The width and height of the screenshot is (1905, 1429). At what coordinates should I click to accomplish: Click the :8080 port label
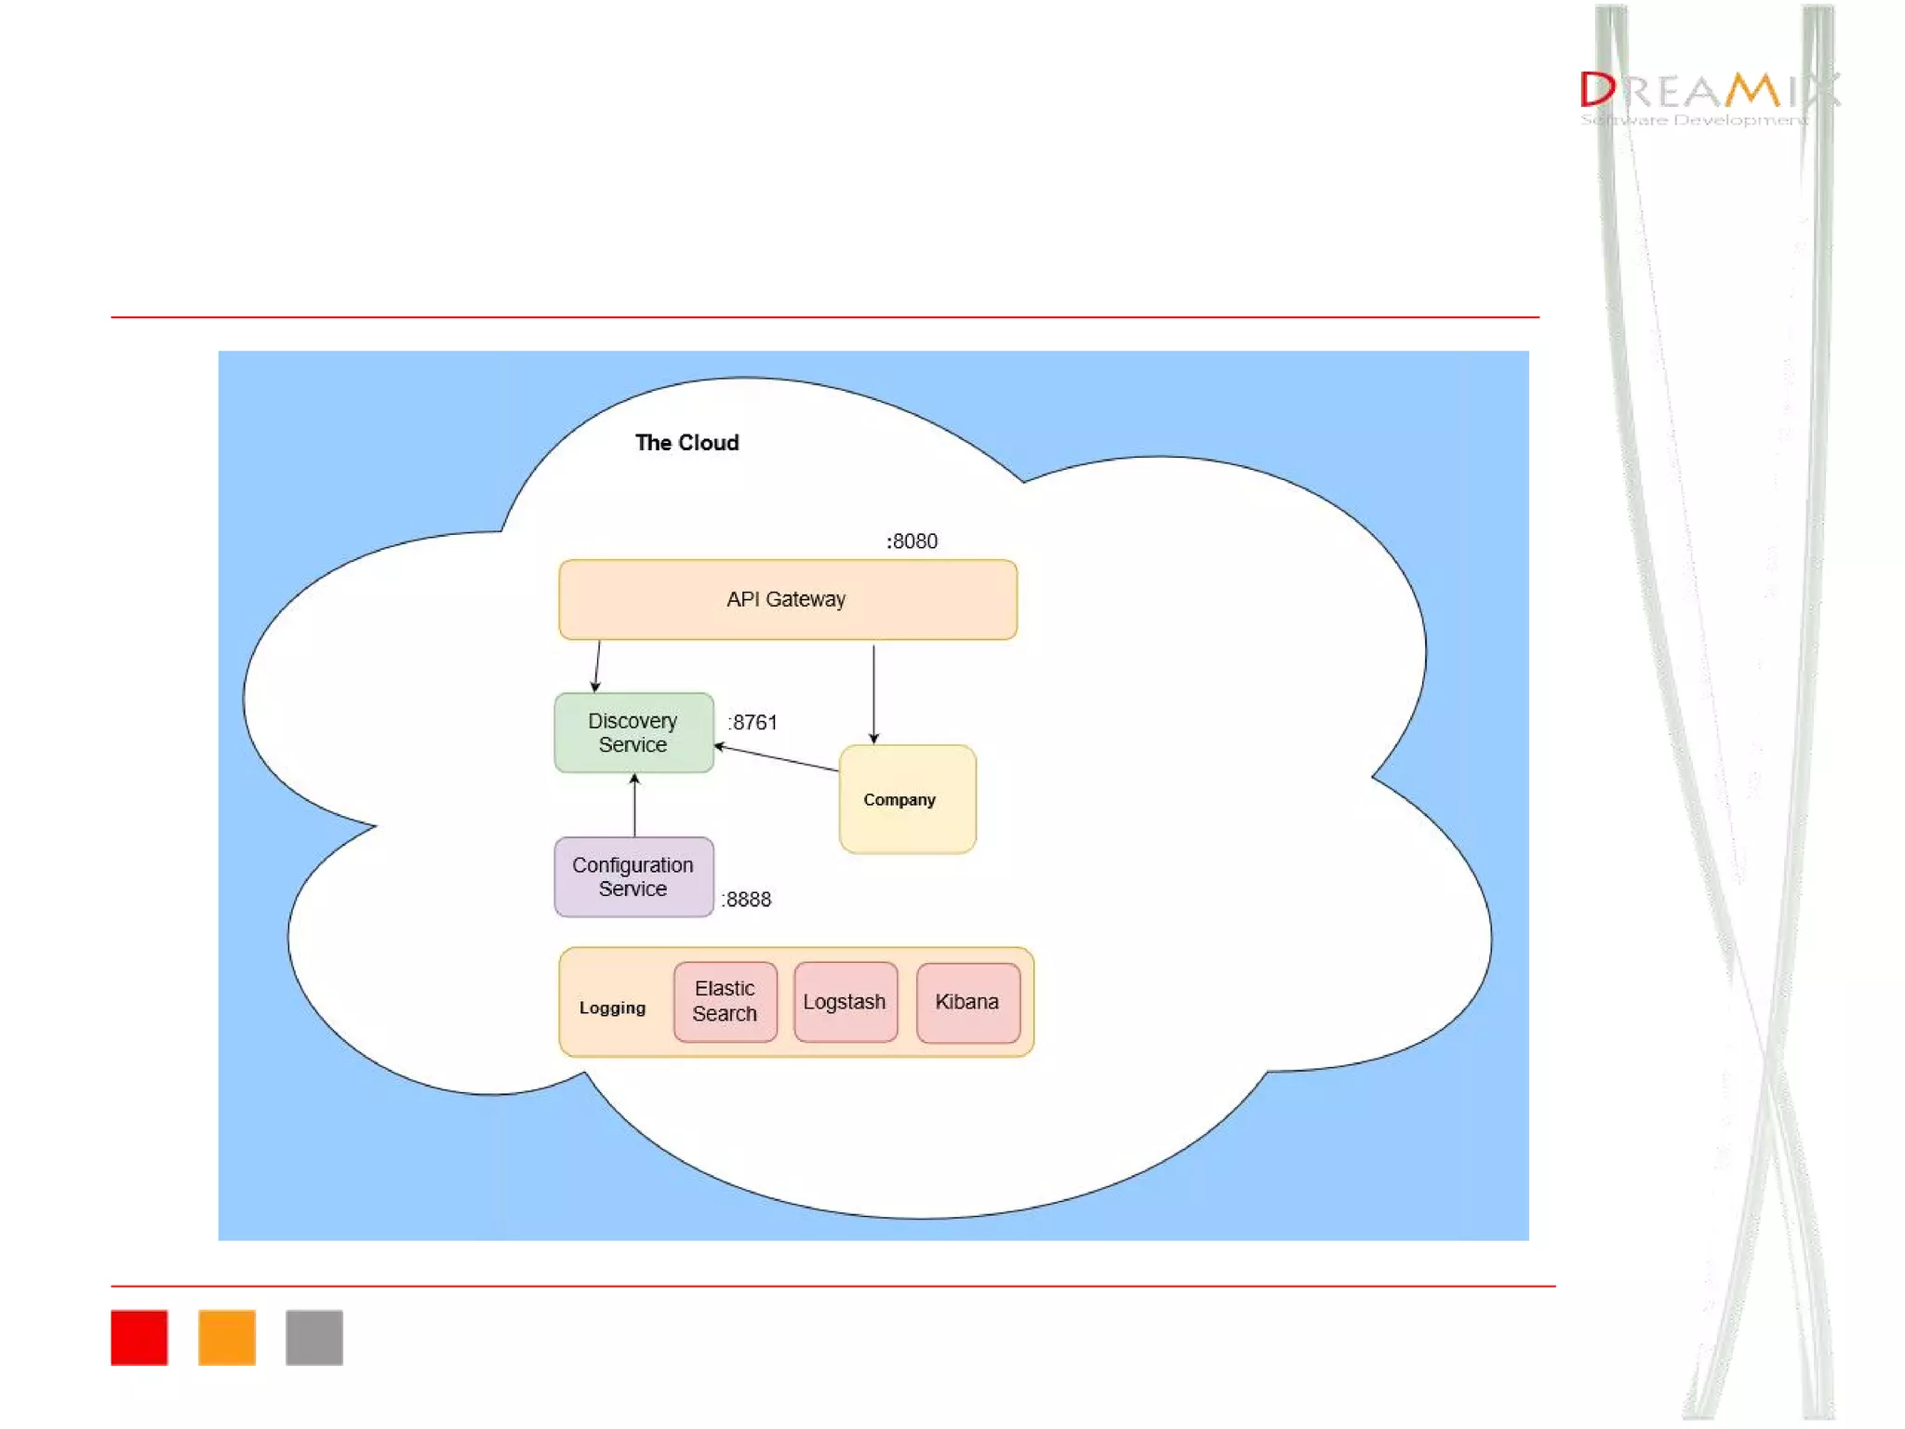[912, 541]
